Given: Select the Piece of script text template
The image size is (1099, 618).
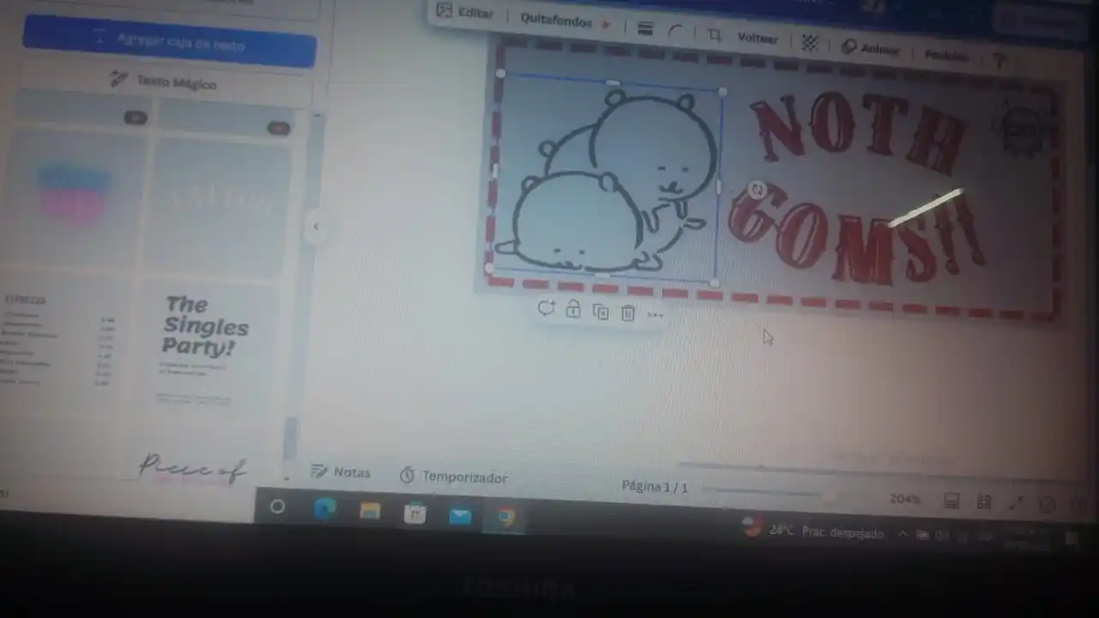Looking at the screenshot, I should coord(193,468).
